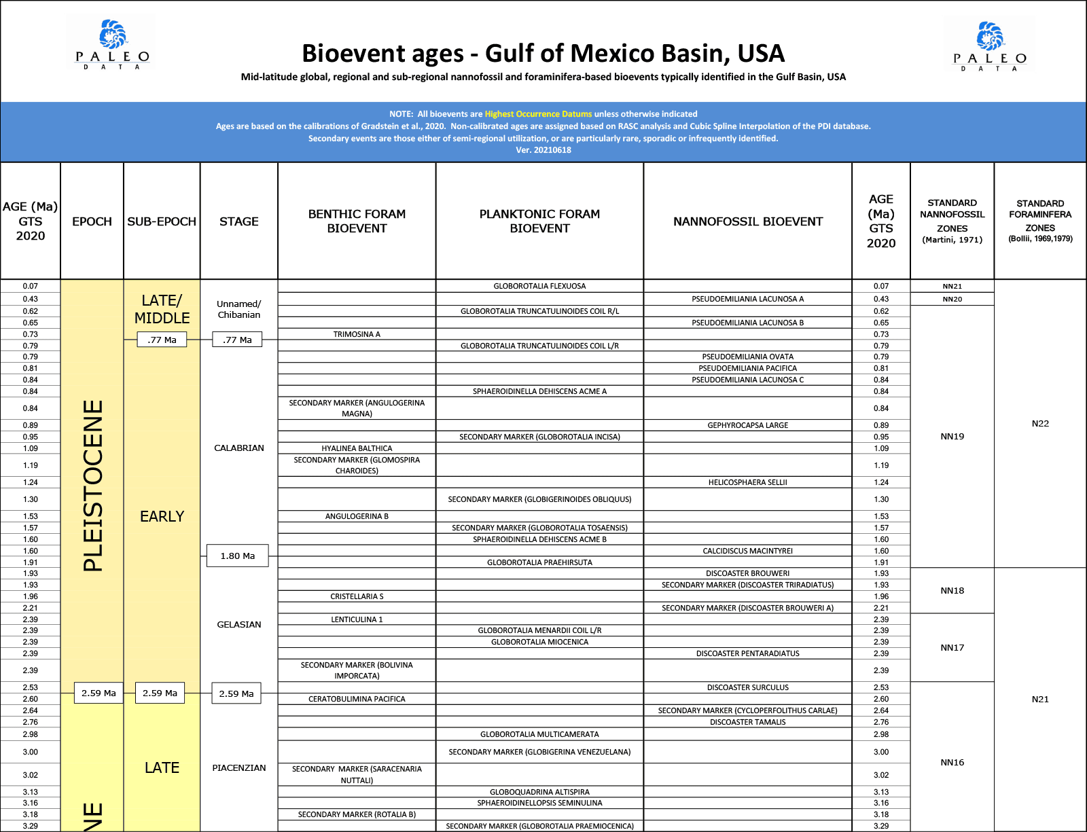1087x832 pixels.
Task: Click DISCOASTER BROUWERI cell
Action: [748, 573]
